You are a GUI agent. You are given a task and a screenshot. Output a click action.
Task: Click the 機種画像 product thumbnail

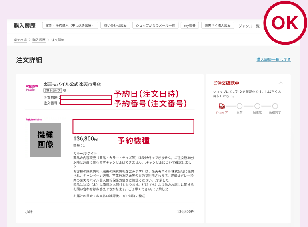[x=45, y=140]
